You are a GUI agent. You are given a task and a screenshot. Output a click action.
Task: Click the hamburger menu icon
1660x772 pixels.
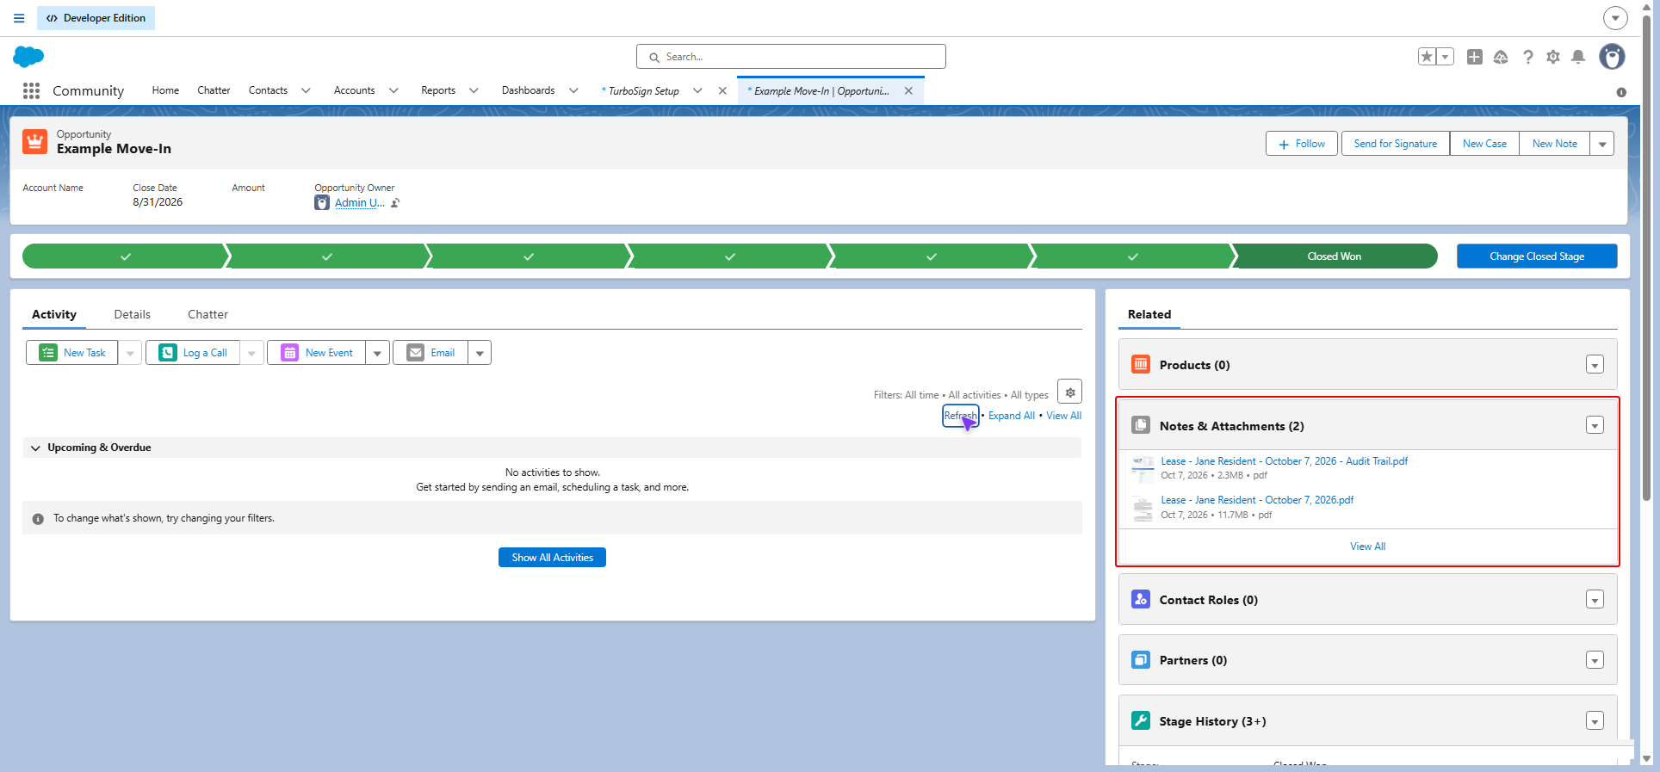(x=19, y=18)
